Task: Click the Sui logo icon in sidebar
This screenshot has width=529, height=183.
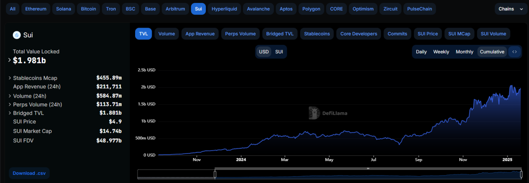Action: (17, 35)
